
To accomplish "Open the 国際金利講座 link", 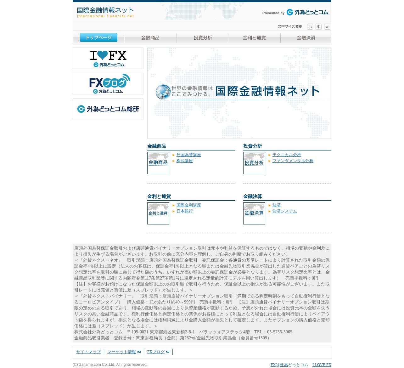I will (189, 205).
